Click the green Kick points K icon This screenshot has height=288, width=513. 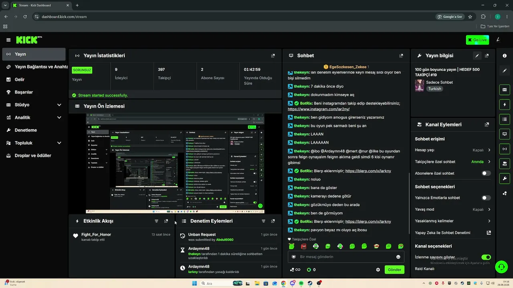[309, 270]
